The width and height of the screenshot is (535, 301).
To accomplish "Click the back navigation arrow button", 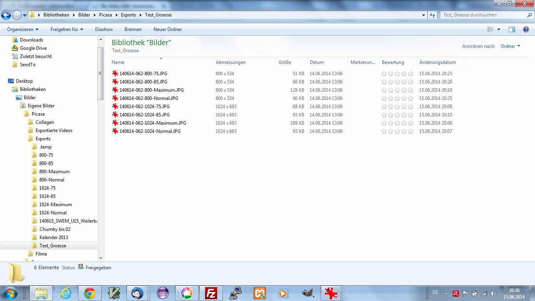I will coord(6,15).
